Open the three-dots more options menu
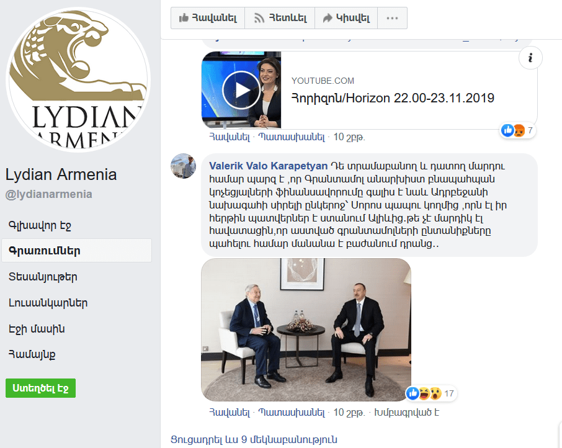This screenshot has width=562, height=448. pos(392,18)
